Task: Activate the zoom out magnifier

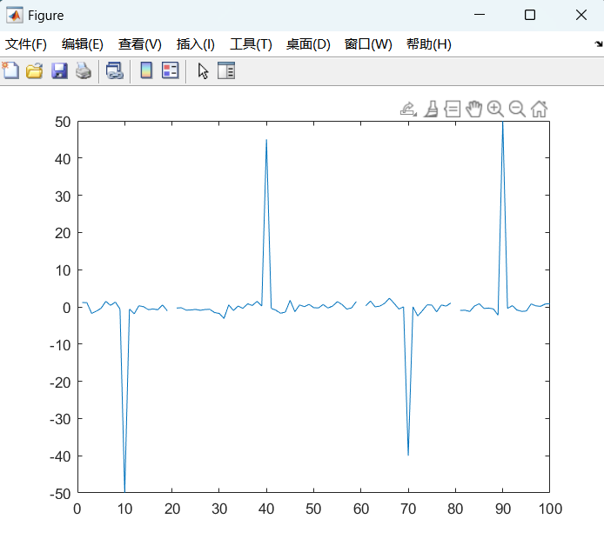Action: pyautogui.click(x=517, y=109)
